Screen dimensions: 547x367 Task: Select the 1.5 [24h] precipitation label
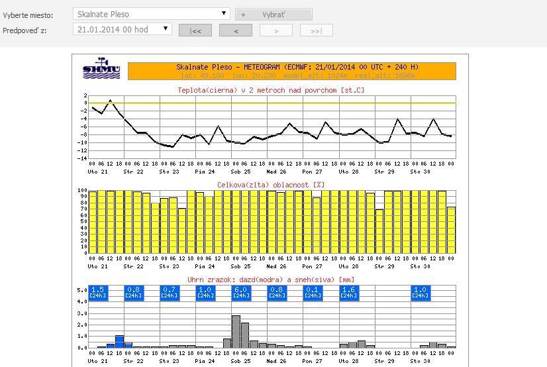97,292
